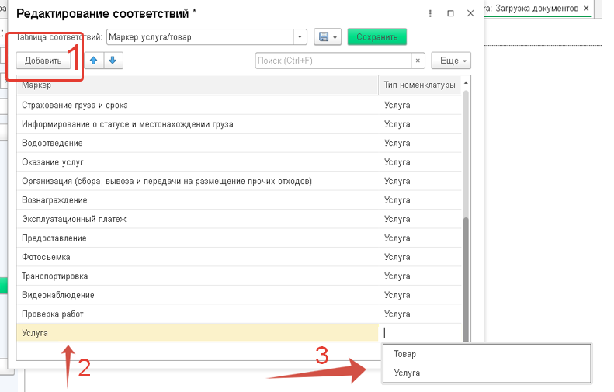Sort by the Маркер column header

(x=197, y=85)
